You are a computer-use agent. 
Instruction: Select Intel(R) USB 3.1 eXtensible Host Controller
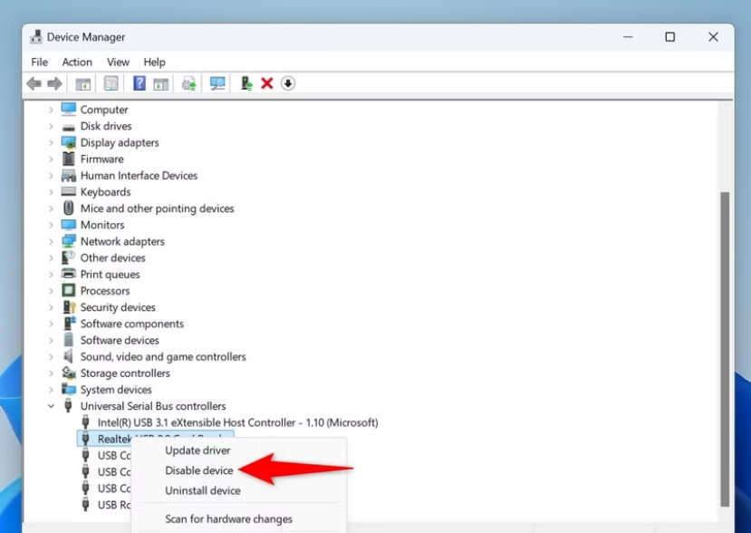point(237,422)
